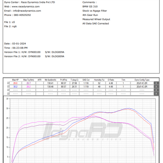The width and height of the screenshot is (163, 163).
Task: Toggle checkbox of the last empty run row
Action: click(x=8, y=94)
